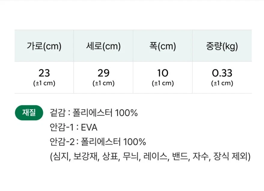Select the 세로(cm) column header
Viewport: 264px width, 191px height.
[x=103, y=46]
